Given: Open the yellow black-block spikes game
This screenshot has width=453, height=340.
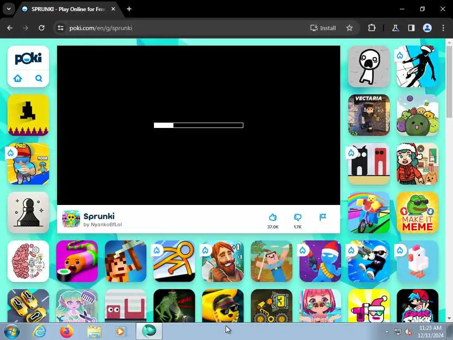Looking at the screenshot, I should (x=28, y=115).
